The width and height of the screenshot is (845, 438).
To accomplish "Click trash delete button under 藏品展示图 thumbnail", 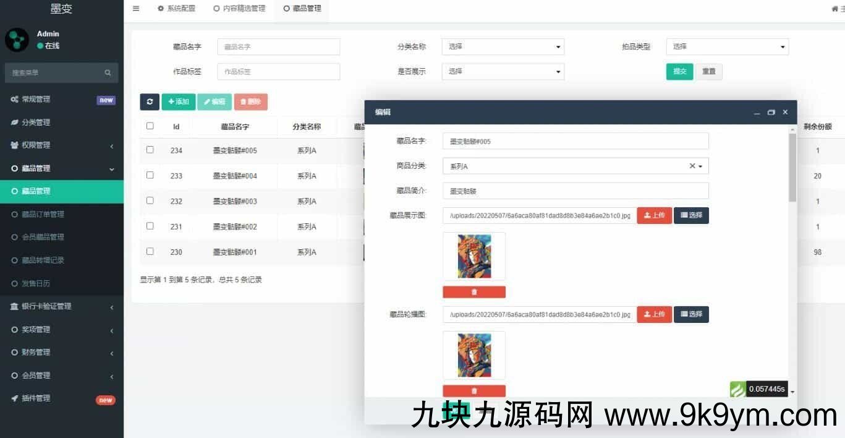I will click(x=474, y=292).
